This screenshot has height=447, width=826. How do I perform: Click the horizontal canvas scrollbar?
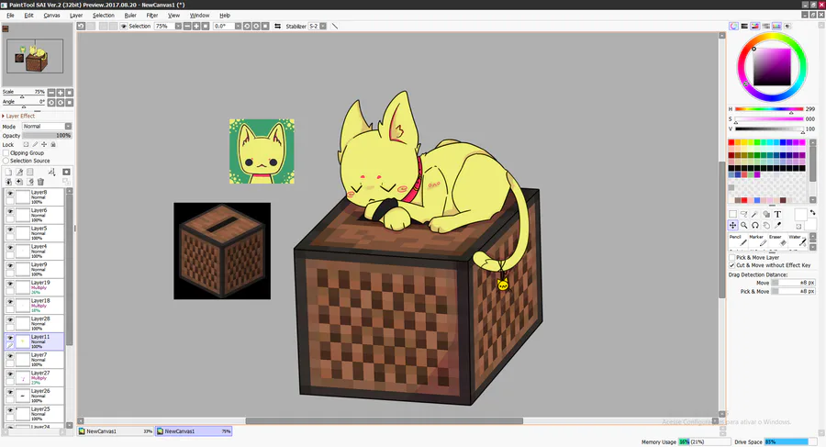[x=384, y=421]
